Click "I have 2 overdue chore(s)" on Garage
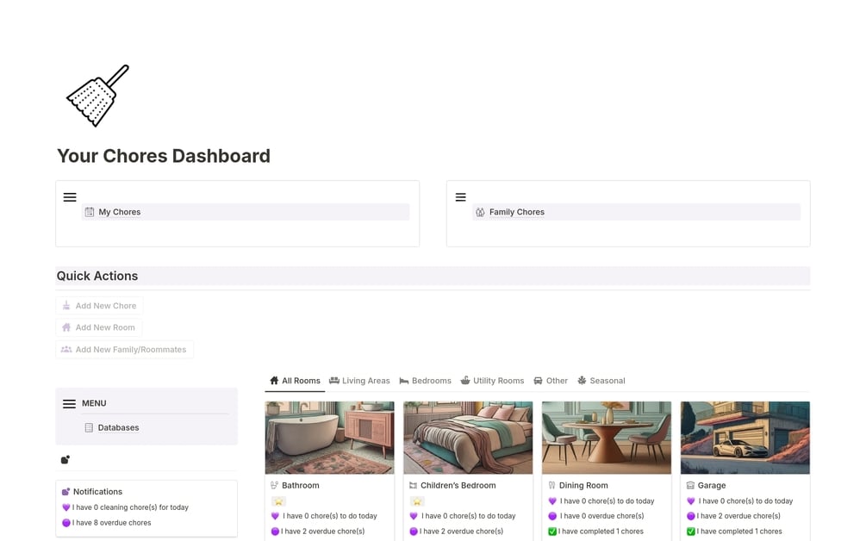866x541 pixels. pos(739,516)
